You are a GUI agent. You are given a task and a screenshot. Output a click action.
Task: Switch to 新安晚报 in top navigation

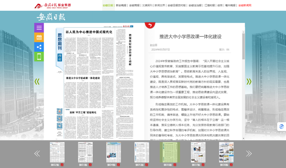pos(121,5)
